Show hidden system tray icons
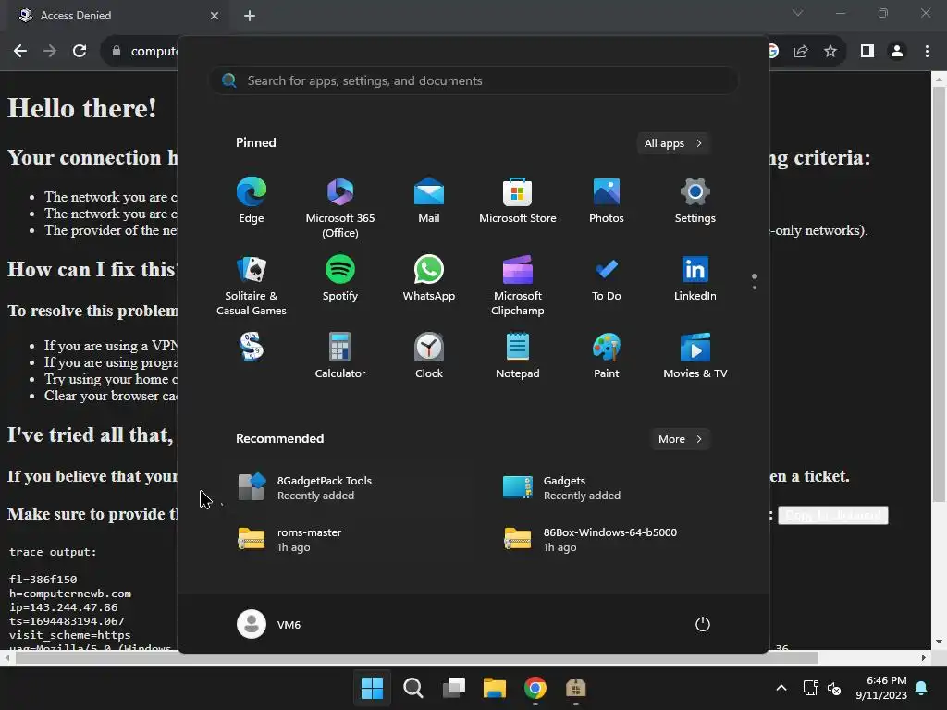The height and width of the screenshot is (710, 947). pos(781,688)
